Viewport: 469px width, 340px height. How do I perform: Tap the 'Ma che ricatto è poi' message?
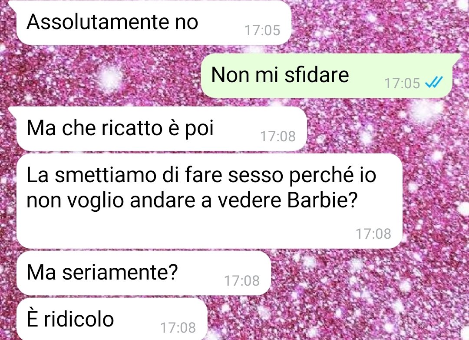[x=162, y=129]
